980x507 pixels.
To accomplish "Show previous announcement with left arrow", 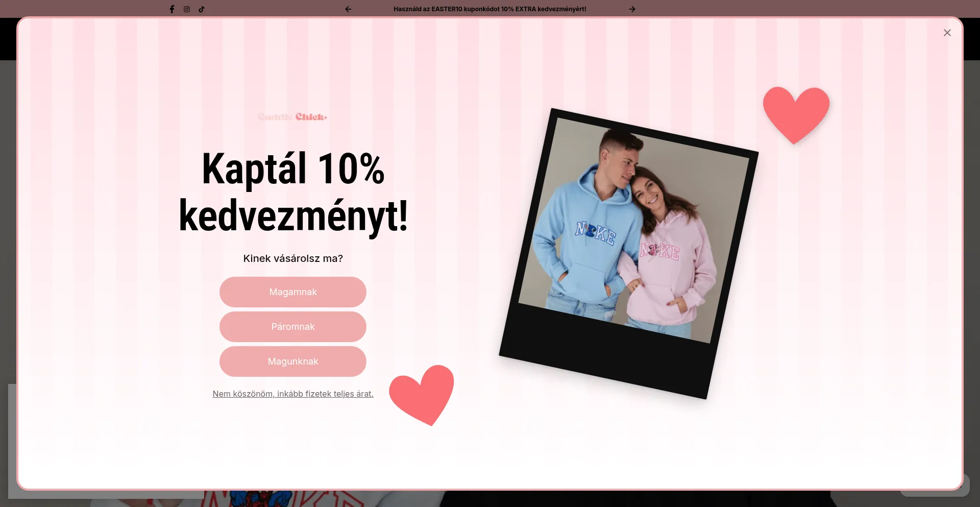I will (x=348, y=9).
